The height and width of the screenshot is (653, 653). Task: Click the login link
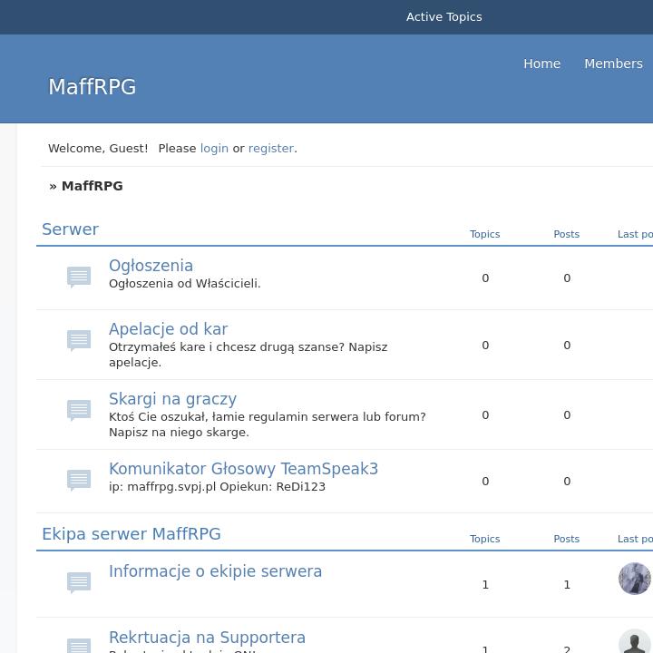(x=214, y=148)
